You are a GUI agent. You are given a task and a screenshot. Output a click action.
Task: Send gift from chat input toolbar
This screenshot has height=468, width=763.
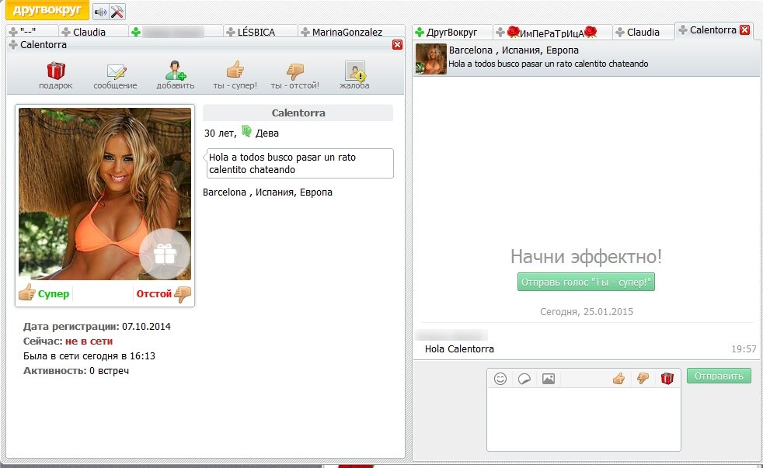[x=667, y=379]
